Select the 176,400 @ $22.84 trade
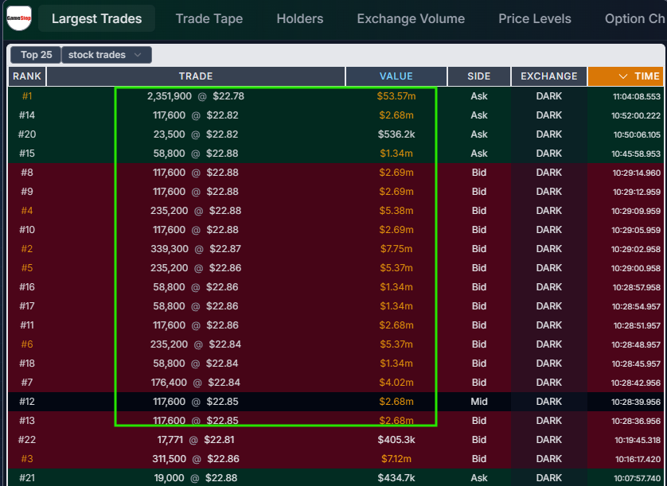 tap(196, 383)
